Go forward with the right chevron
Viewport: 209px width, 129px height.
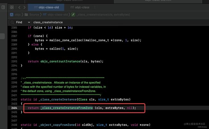pos(24,7)
